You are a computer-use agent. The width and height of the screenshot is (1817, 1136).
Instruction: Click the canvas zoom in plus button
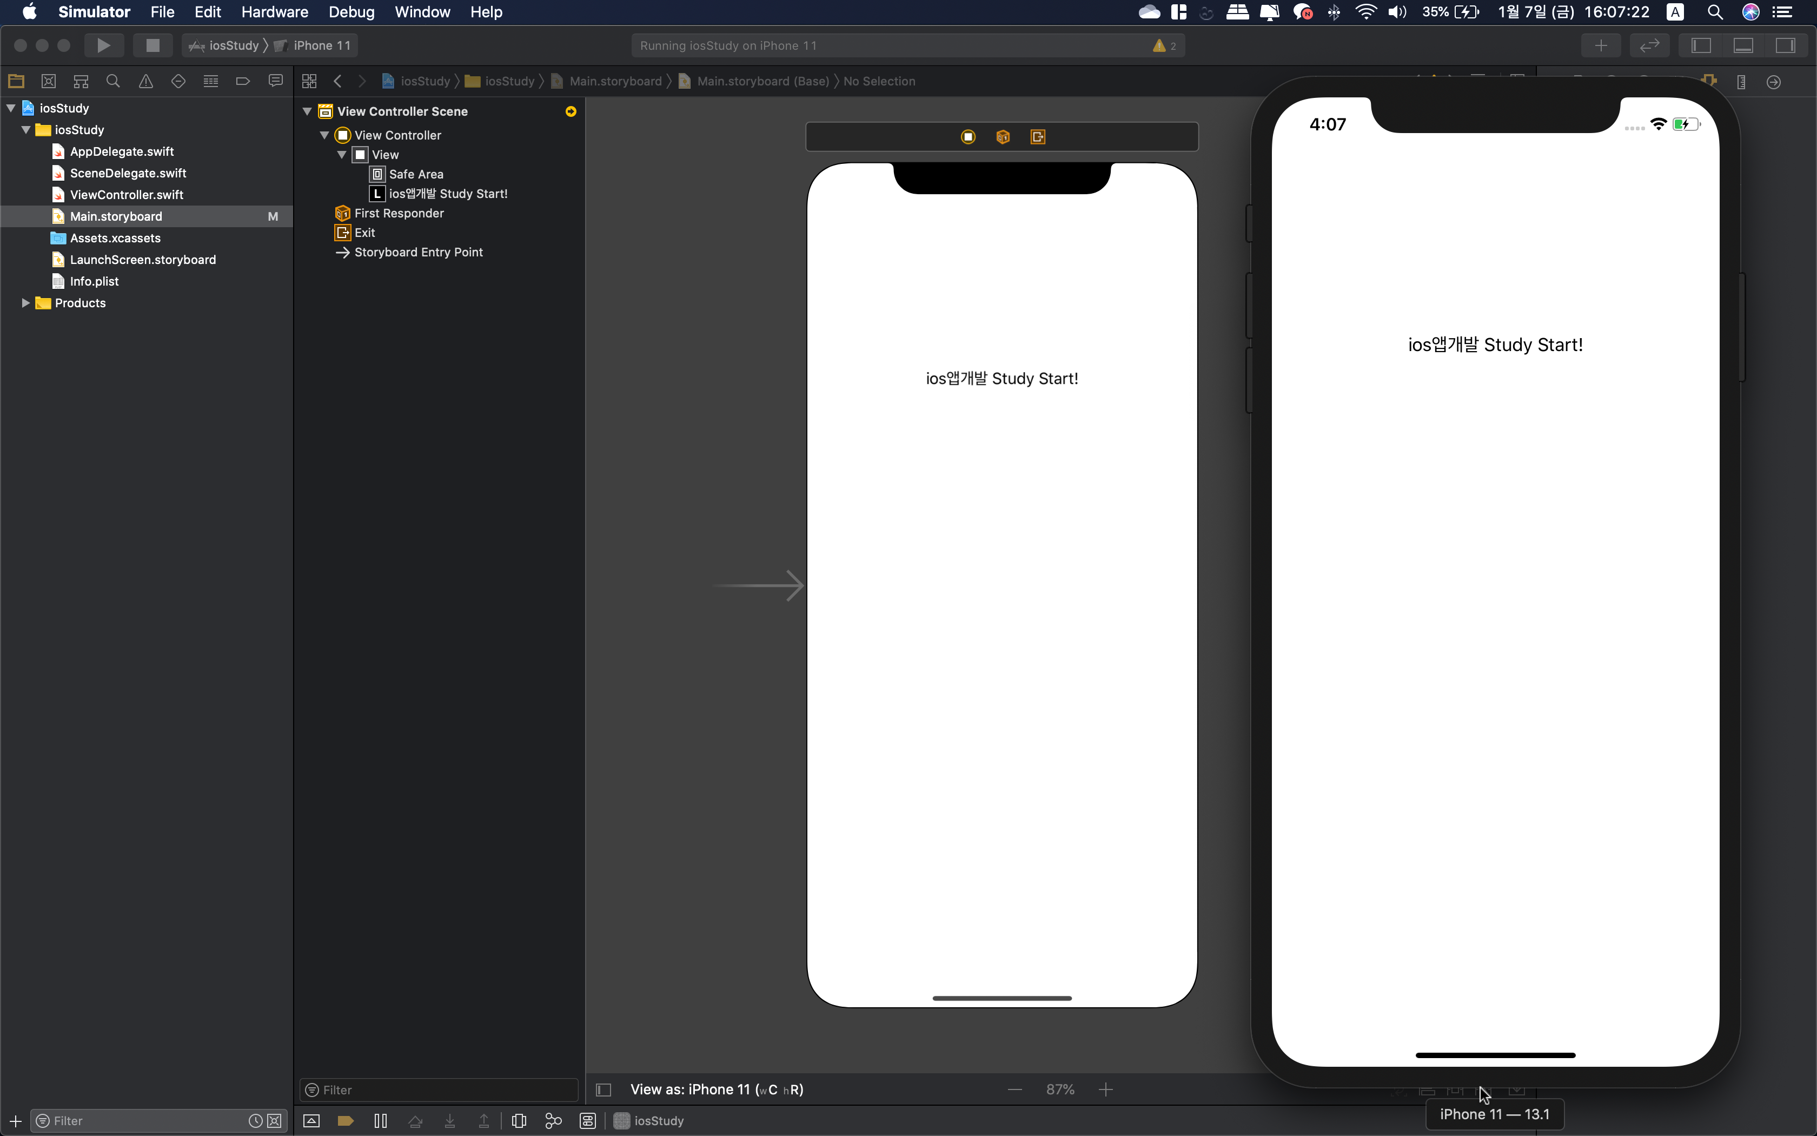point(1105,1089)
